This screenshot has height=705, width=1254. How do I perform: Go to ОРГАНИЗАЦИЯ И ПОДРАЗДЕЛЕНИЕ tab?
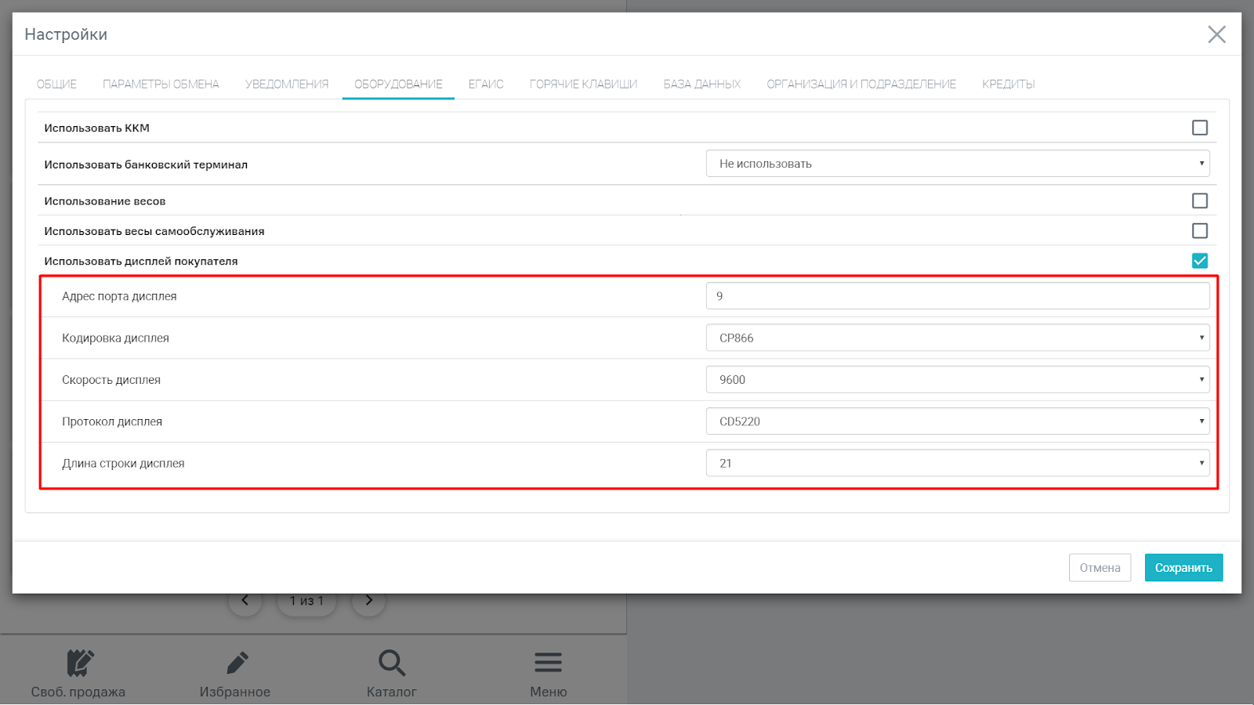pyautogui.click(x=861, y=84)
